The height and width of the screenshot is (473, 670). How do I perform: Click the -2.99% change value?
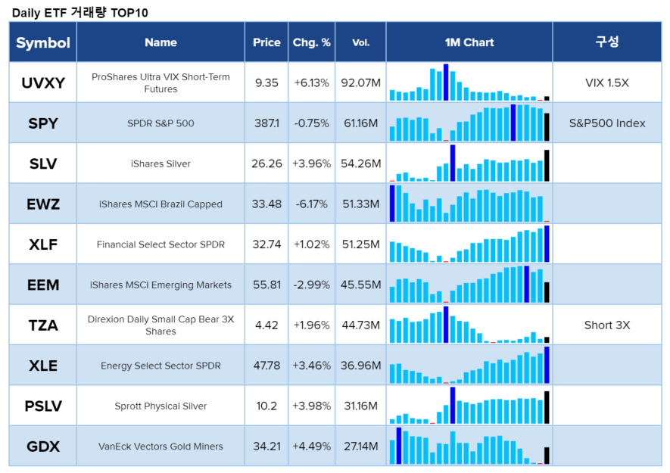[x=311, y=285]
